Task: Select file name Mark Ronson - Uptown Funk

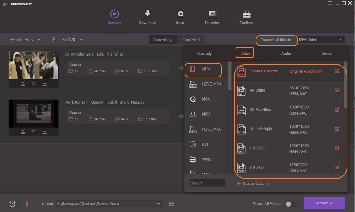Action: pos(105,102)
